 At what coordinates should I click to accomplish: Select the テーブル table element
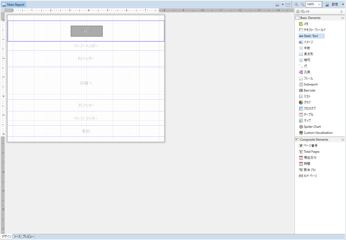coord(306,115)
